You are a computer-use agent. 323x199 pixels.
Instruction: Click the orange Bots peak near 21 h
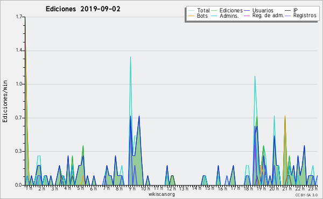(285, 117)
